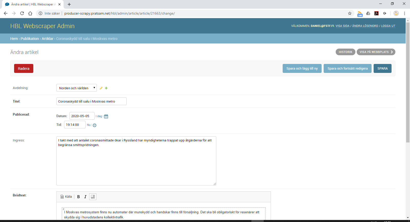Go to the browser home page
This screenshot has height=222, width=410.
point(30,13)
